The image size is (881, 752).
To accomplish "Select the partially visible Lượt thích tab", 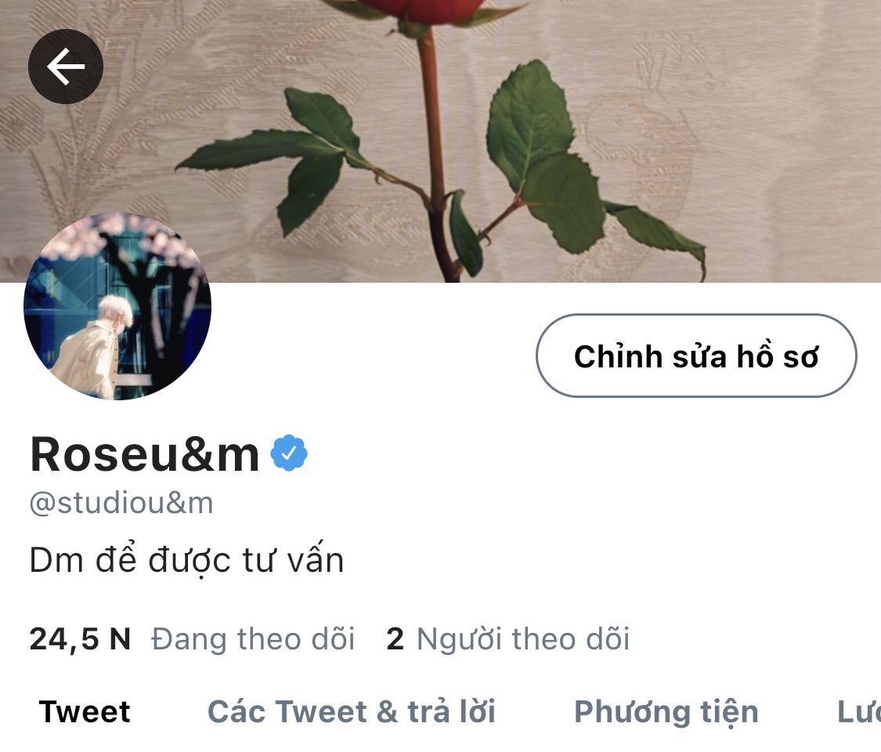I will [858, 711].
